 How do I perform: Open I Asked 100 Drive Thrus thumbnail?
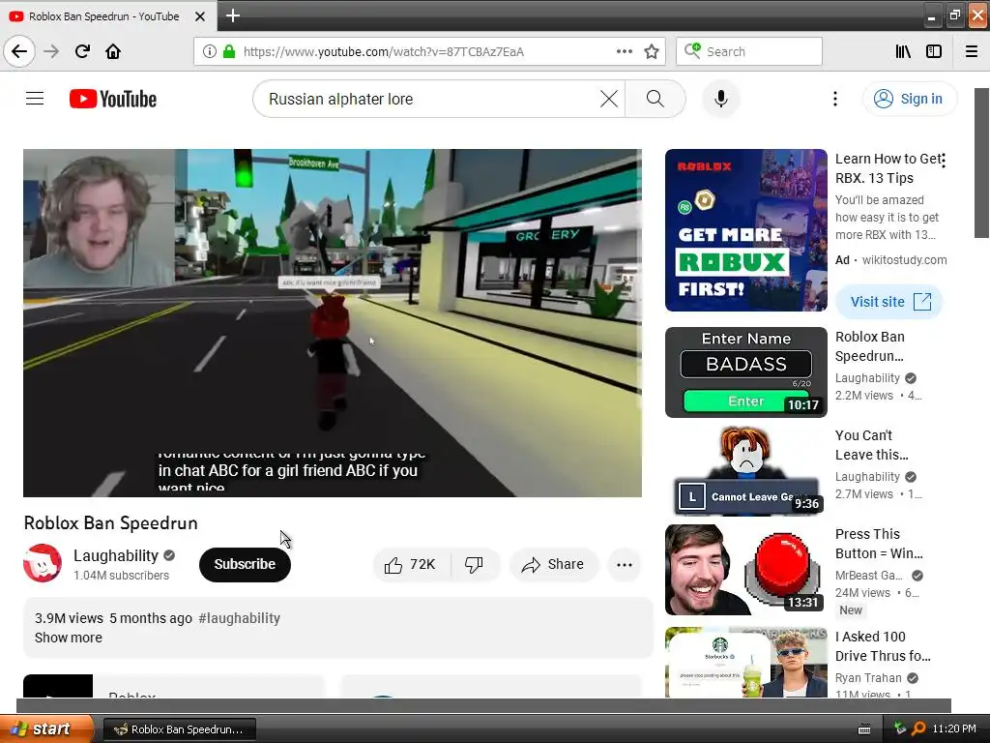pos(745,662)
